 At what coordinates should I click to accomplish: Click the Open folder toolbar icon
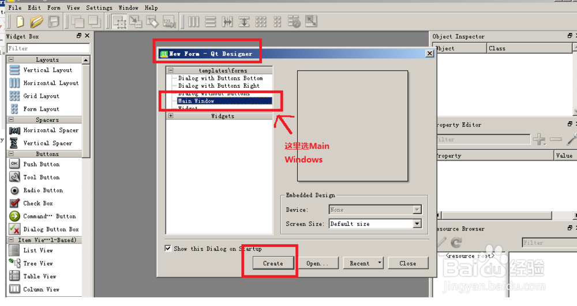36,22
